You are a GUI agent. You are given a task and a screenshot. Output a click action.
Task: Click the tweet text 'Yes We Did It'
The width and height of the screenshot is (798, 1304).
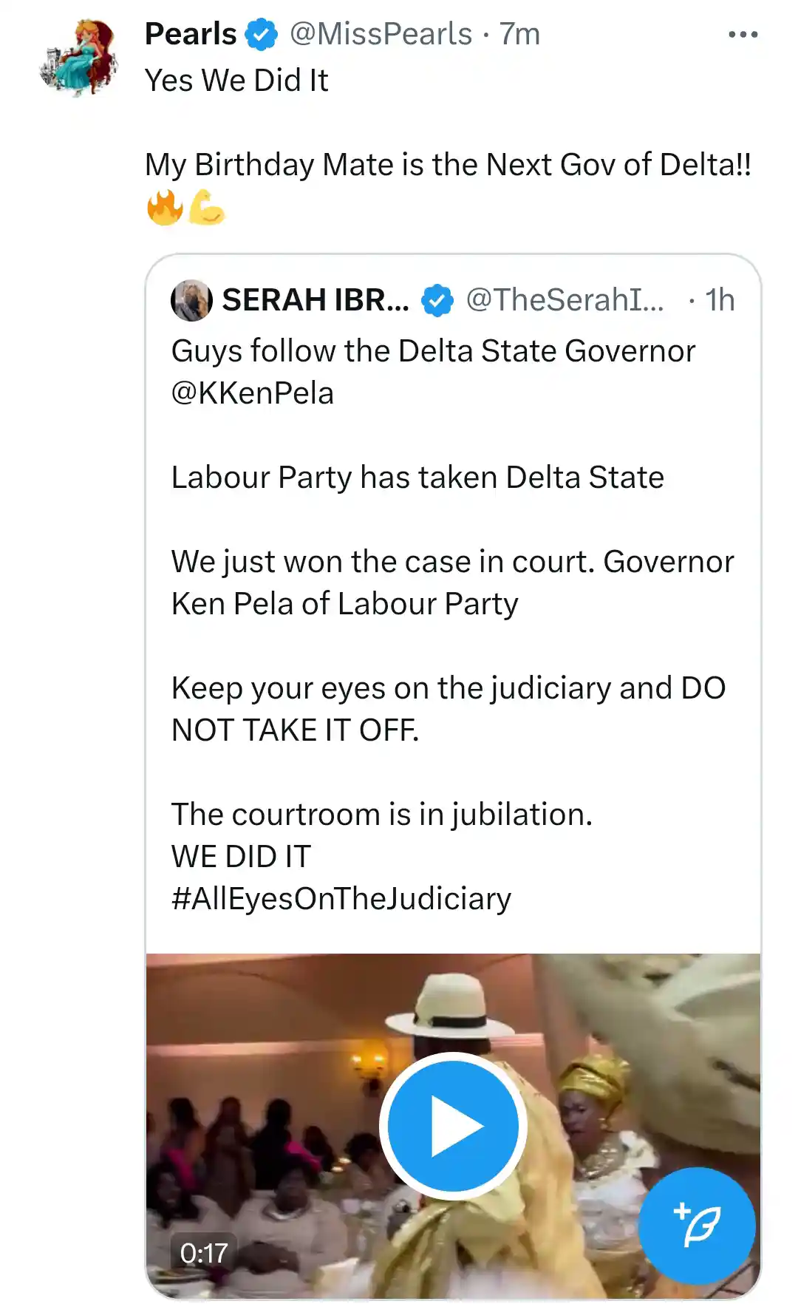click(x=236, y=80)
